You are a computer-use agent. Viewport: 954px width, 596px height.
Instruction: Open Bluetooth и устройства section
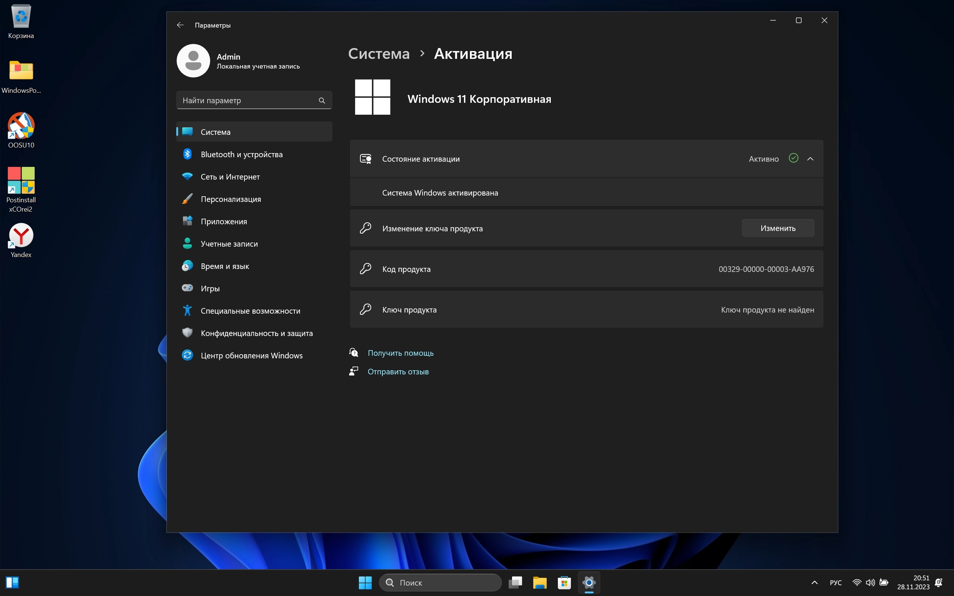[x=241, y=154]
